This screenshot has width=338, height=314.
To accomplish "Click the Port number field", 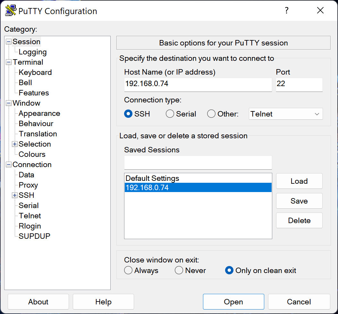I will (x=299, y=84).
